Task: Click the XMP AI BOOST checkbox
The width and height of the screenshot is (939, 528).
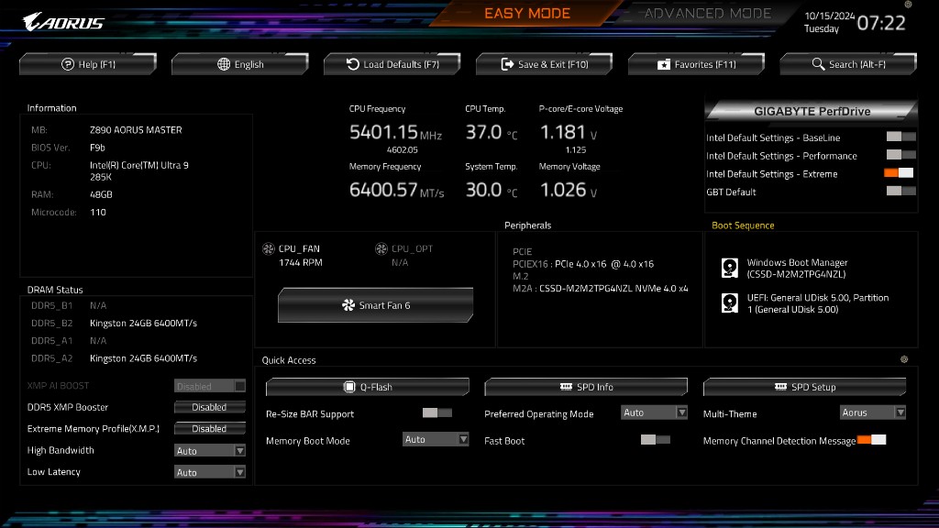Action: pos(240,386)
